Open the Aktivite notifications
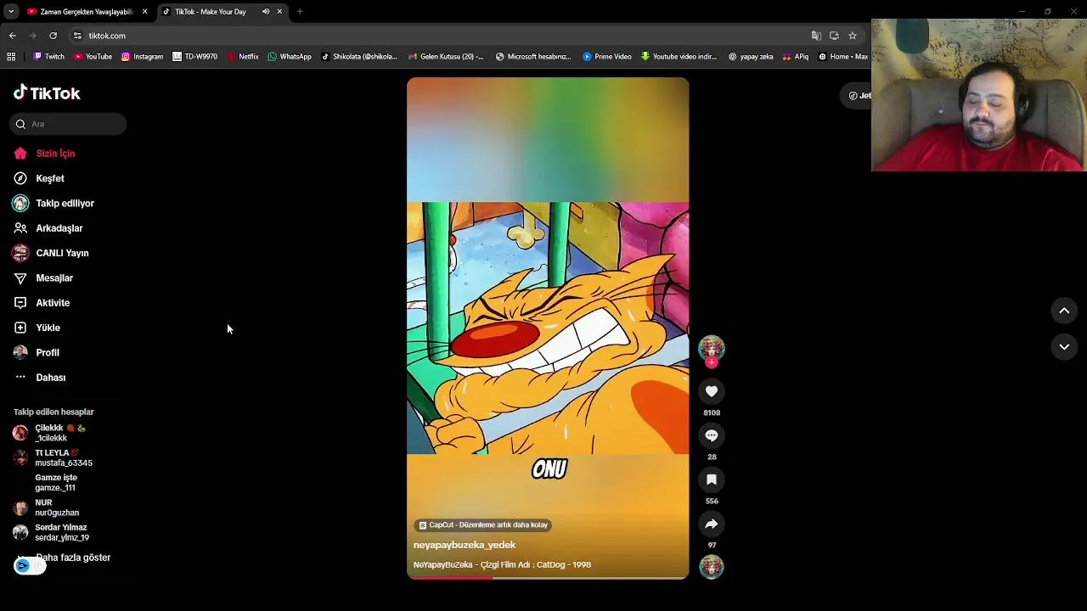 (x=42, y=303)
